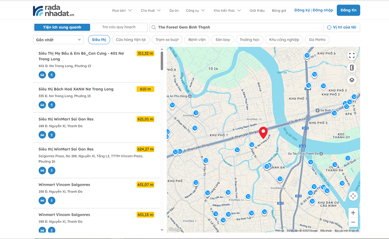Open the Gần nhất sort dropdown
389x239 pixels.
coord(58,40)
